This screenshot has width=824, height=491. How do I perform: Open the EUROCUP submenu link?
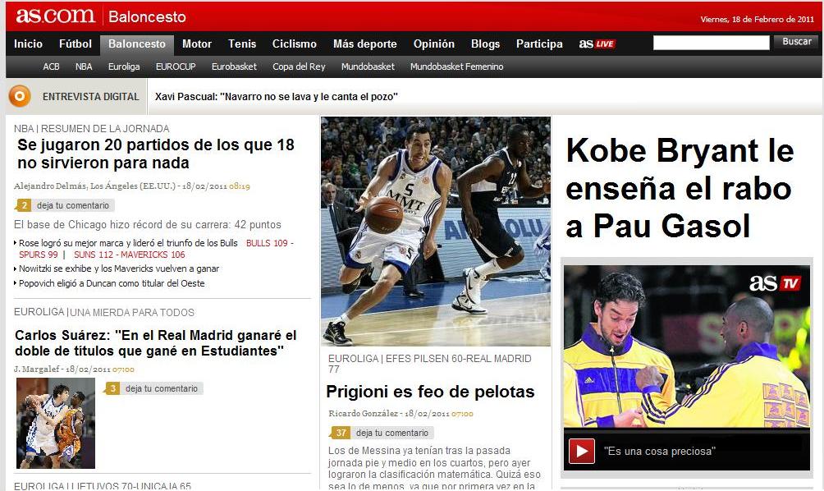[176, 67]
